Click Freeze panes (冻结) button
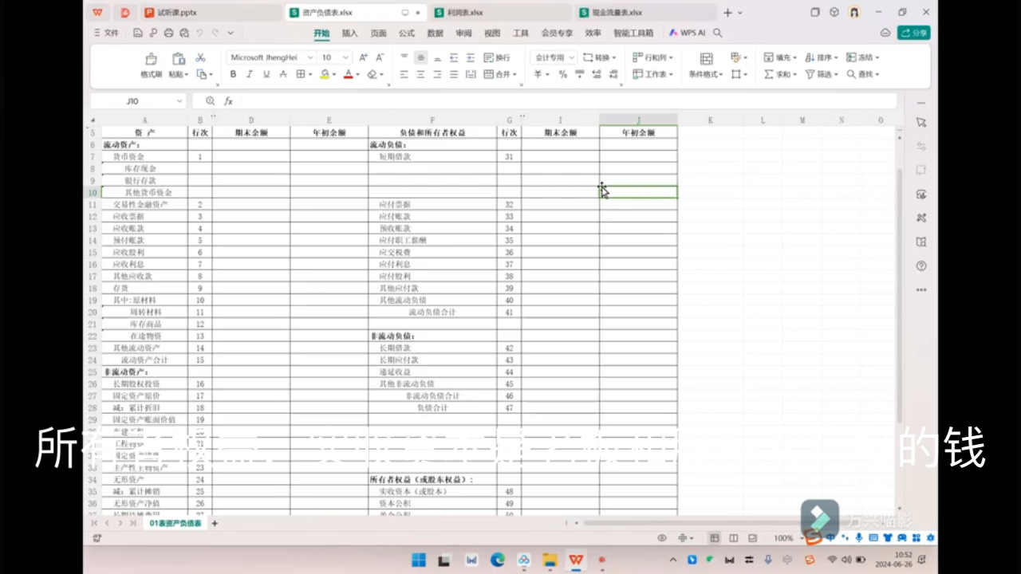Image resolution: width=1021 pixels, height=574 pixels. pyautogui.click(x=863, y=57)
